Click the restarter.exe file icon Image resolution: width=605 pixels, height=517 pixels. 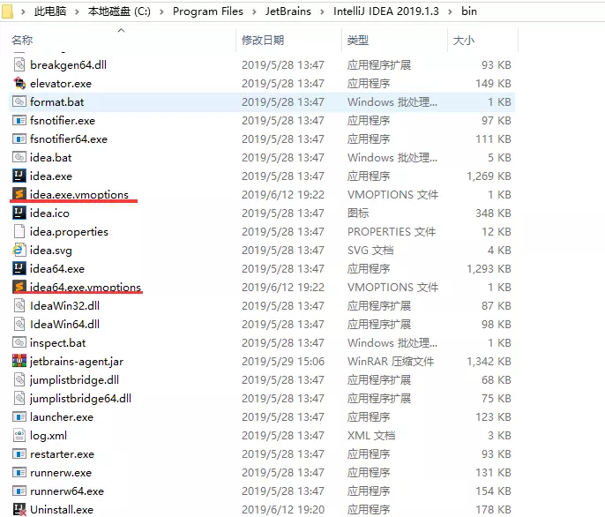[19, 453]
